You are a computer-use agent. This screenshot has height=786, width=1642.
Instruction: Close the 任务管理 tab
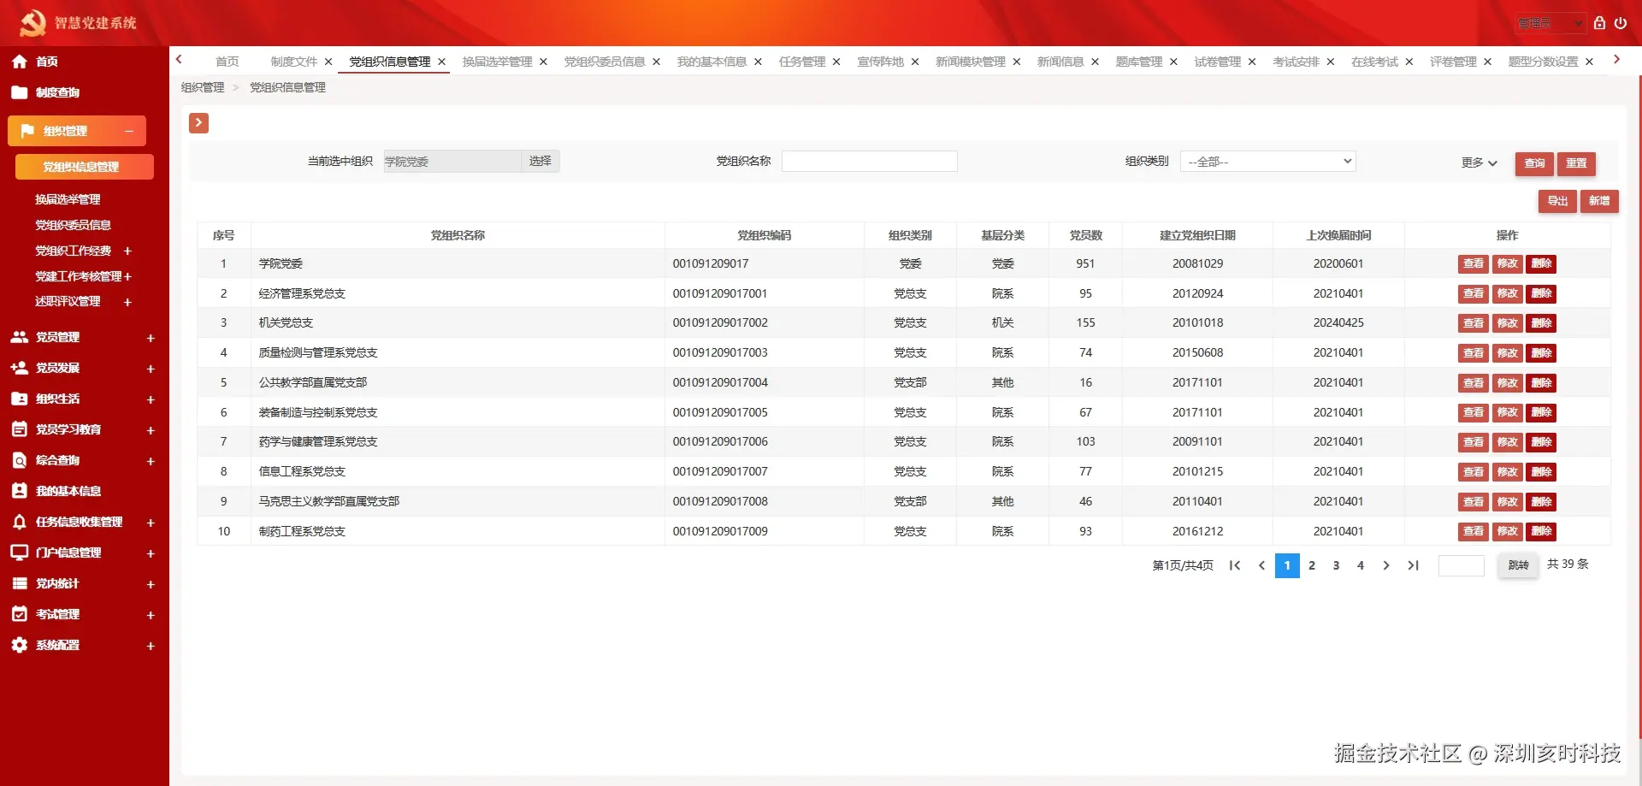[x=836, y=62]
